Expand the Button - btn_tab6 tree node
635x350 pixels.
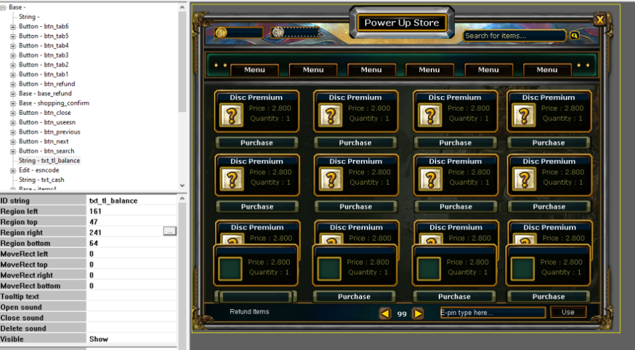coord(13,27)
